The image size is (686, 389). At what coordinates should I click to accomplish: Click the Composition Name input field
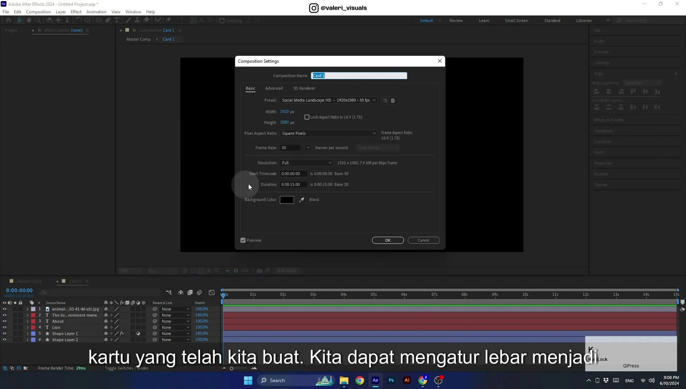(x=359, y=76)
